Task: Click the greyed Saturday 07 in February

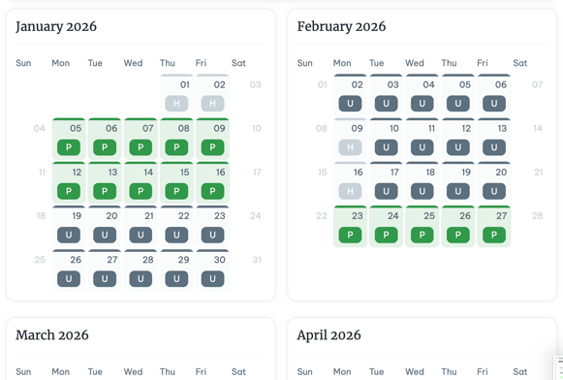Action: (537, 84)
